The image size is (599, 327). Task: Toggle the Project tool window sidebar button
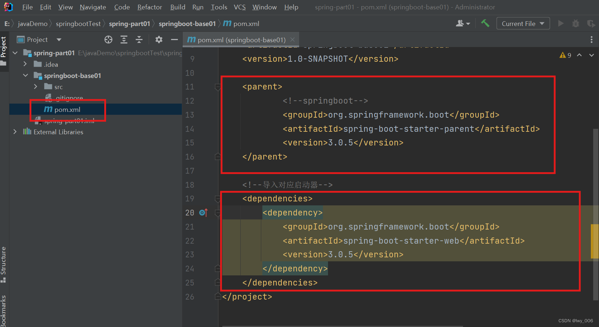(x=4, y=51)
